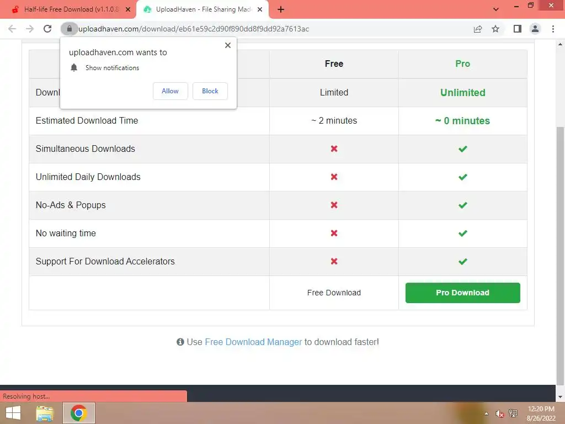This screenshot has width=565, height=424.
Task: Select the UploadHaven File Sharing tab
Action: pos(202,9)
